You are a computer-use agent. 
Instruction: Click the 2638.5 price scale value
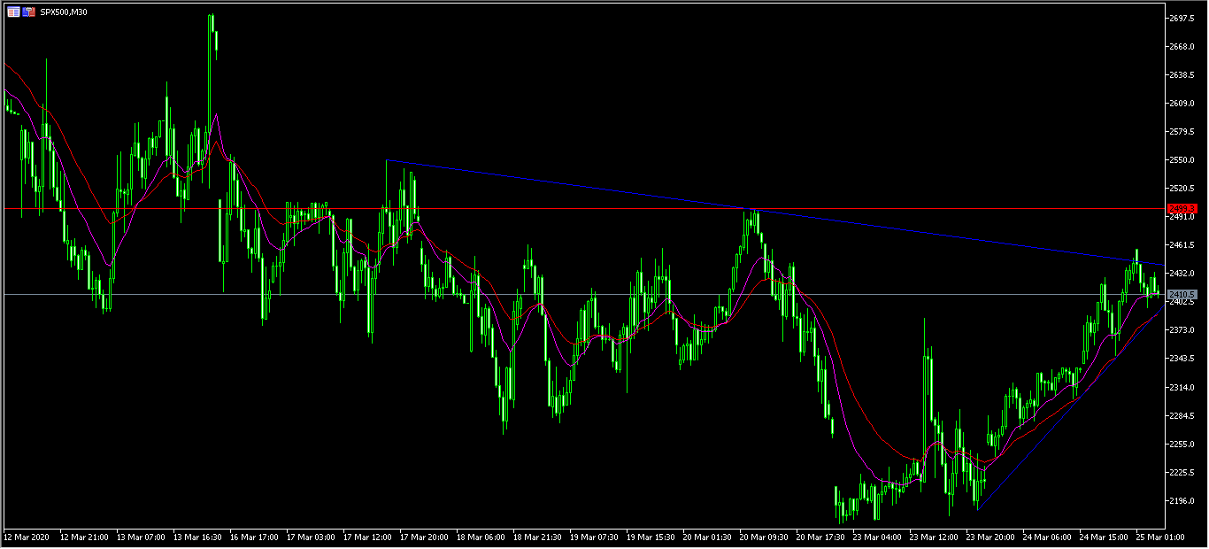[1182, 74]
